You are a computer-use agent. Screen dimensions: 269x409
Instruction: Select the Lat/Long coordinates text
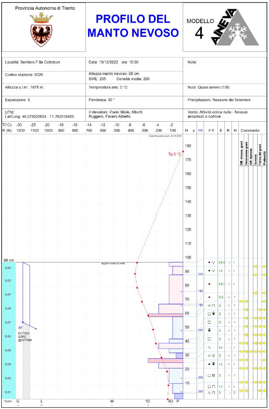(39, 116)
